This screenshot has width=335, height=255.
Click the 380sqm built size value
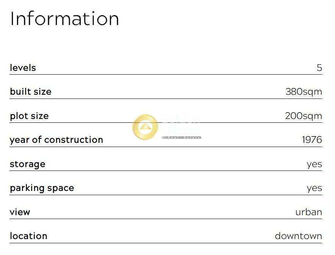(304, 92)
